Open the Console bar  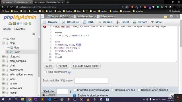coord(49,95)
